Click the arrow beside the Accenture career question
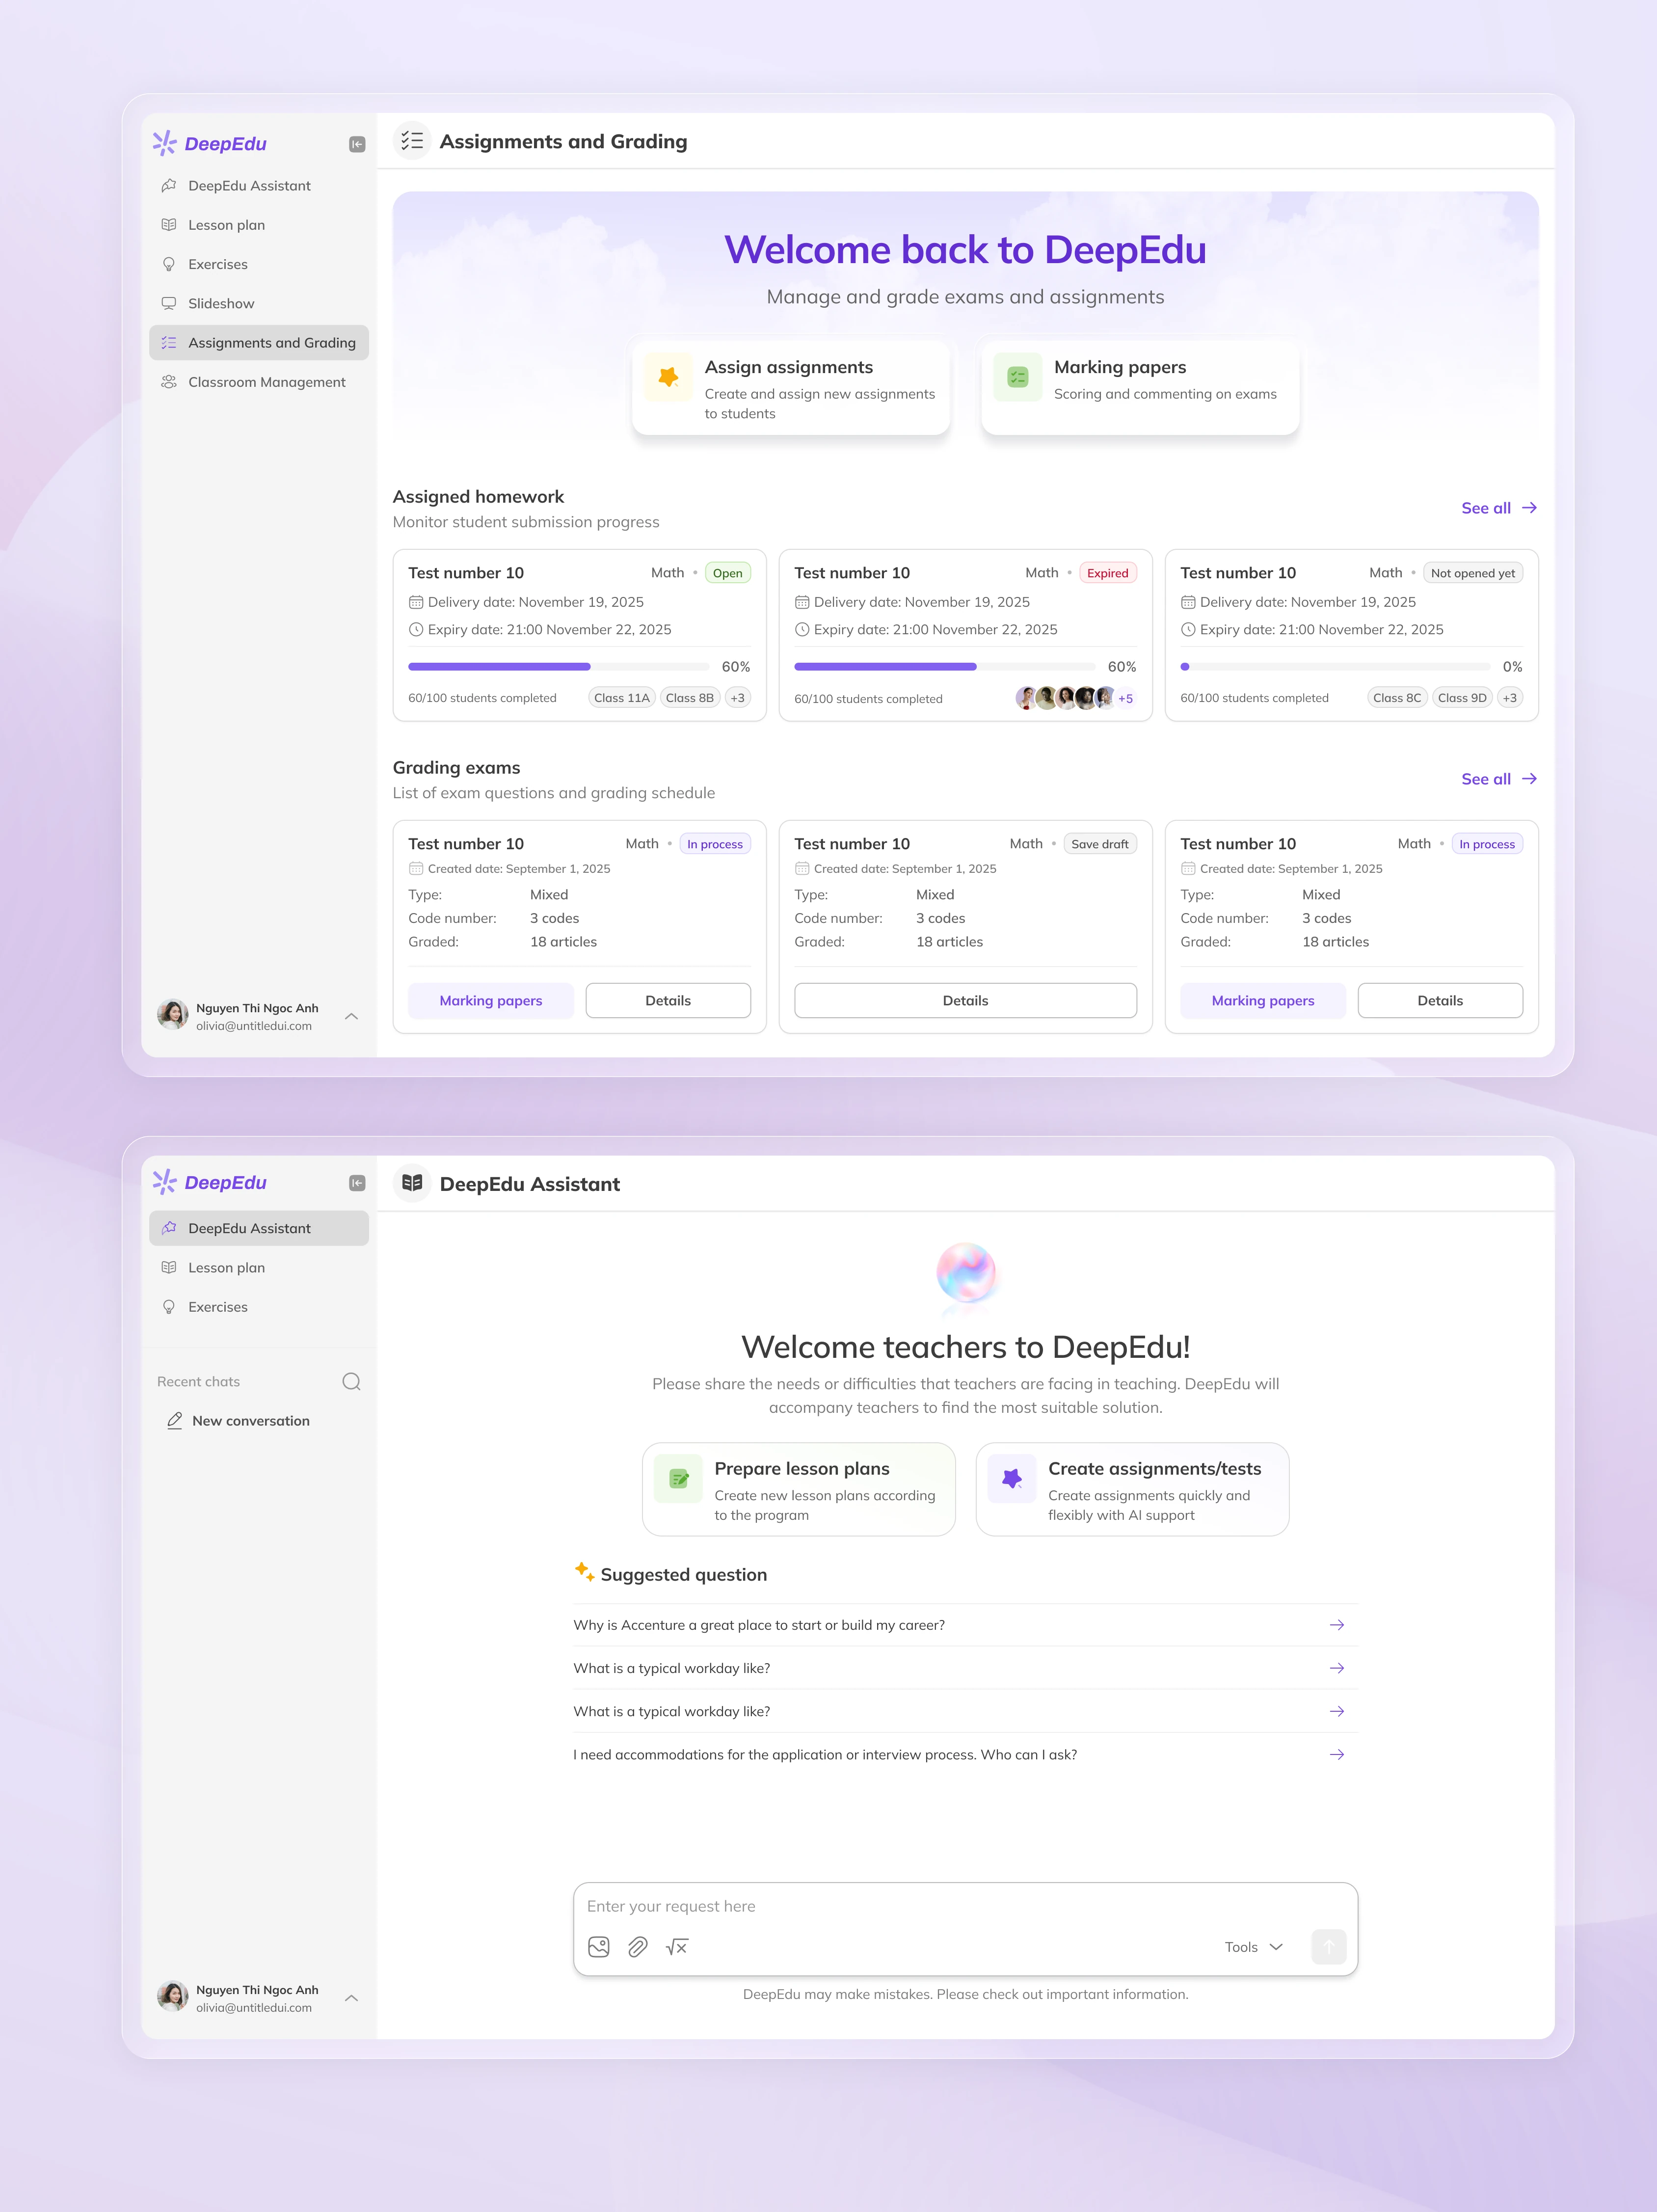The height and width of the screenshot is (2212, 1657). click(x=1336, y=1625)
